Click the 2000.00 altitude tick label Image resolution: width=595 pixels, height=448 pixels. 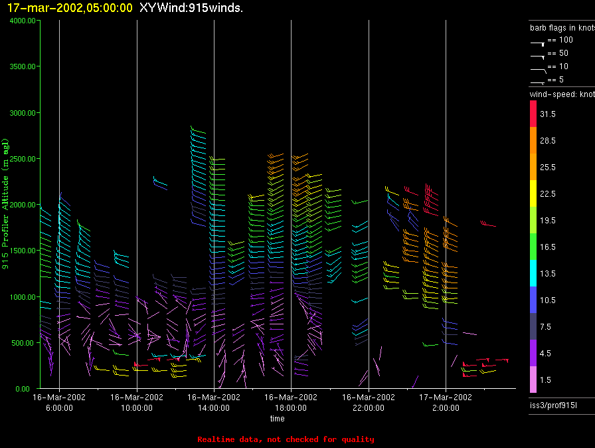pyautogui.click(x=23, y=205)
